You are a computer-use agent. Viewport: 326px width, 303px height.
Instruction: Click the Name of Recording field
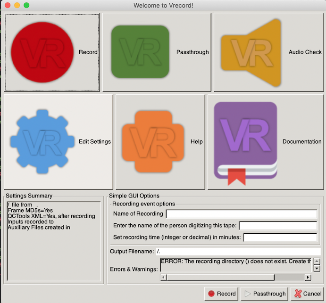coord(241,214)
